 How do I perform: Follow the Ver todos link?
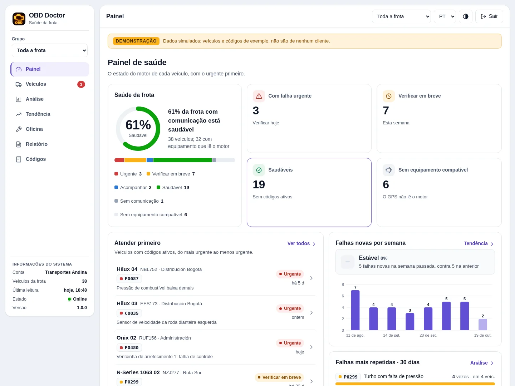tap(301, 244)
